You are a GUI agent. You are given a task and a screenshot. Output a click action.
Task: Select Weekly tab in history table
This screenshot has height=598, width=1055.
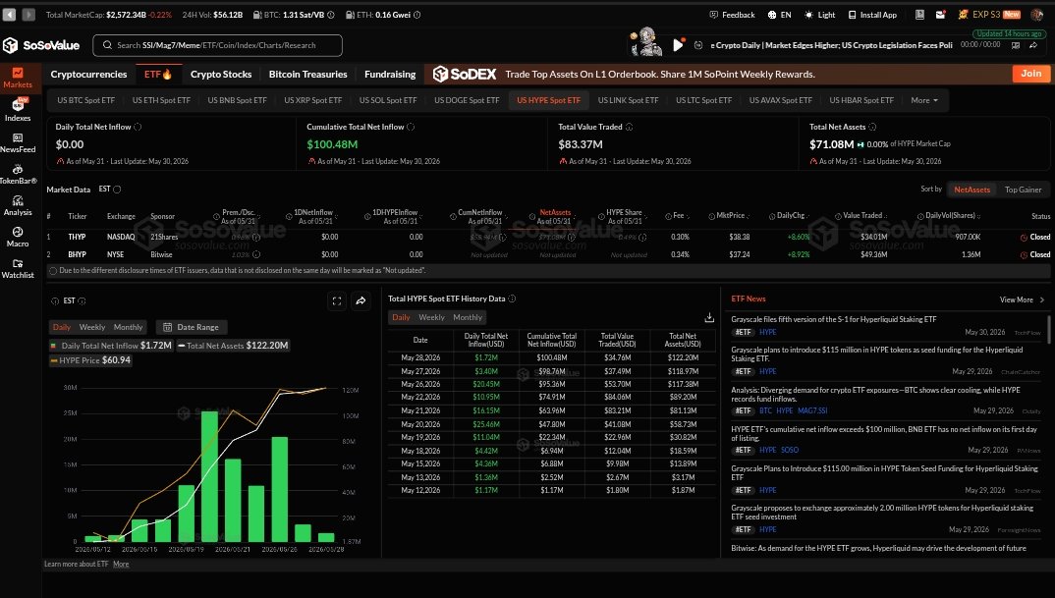(431, 317)
